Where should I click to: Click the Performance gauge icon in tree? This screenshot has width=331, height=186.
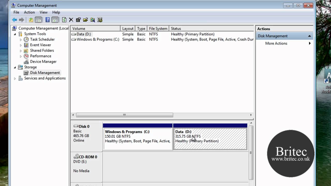pyautogui.click(x=26, y=56)
